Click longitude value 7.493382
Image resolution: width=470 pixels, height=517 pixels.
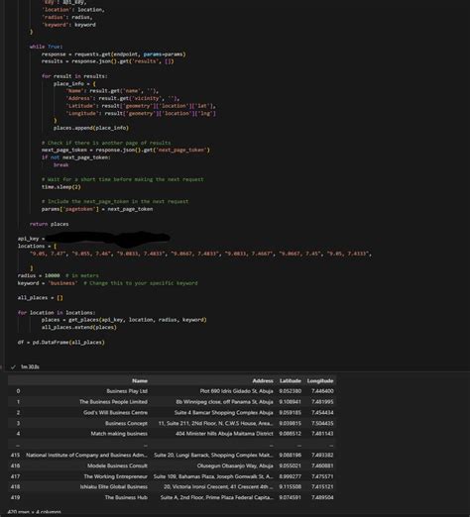[322, 455]
